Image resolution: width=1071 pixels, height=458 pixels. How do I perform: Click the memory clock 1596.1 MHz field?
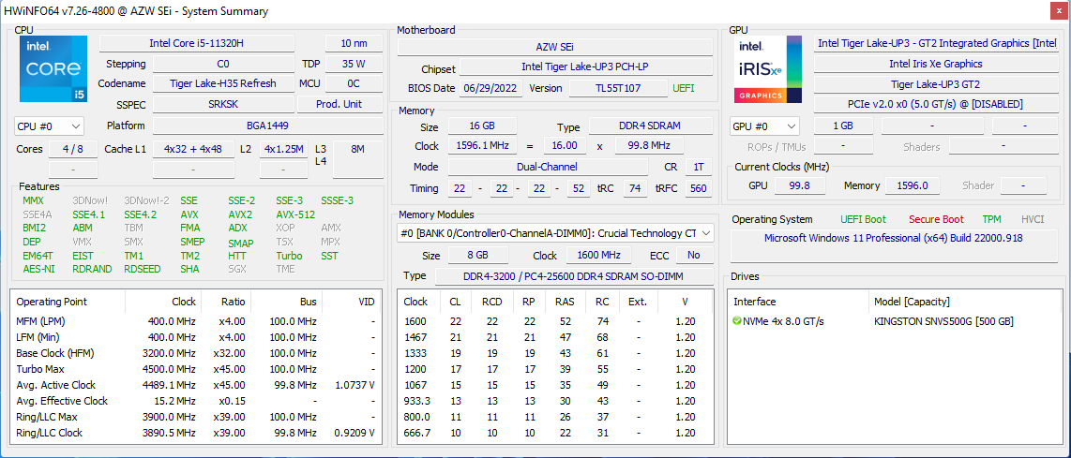482,146
